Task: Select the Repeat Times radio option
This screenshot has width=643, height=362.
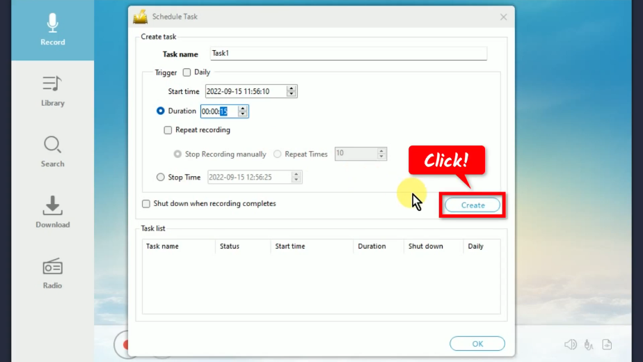Action: pos(278,154)
